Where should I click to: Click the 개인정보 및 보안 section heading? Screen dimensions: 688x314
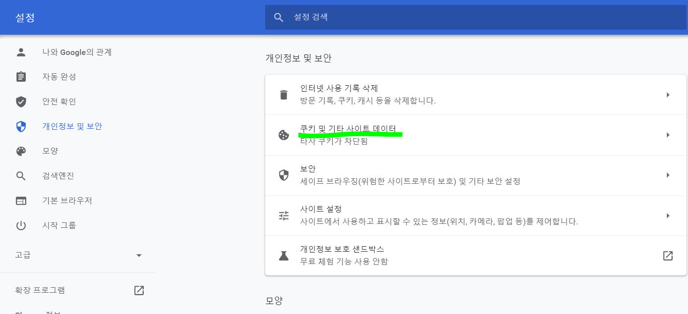click(x=298, y=58)
